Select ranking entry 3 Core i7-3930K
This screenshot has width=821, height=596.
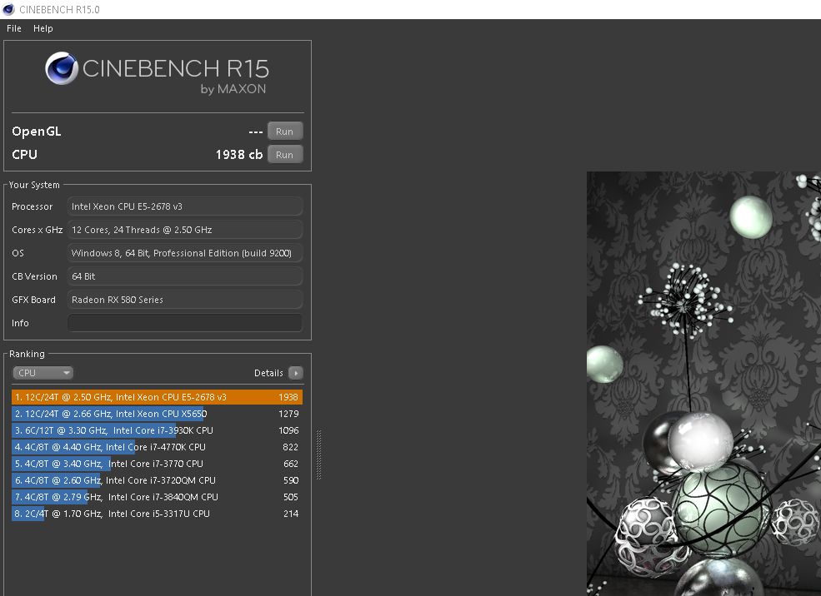[157, 430]
